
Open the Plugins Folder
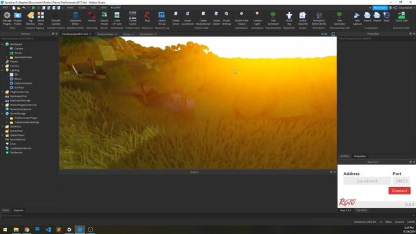coord(18,18)
